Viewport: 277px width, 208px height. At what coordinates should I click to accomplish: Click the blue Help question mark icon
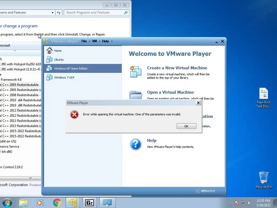coord(136,144)
